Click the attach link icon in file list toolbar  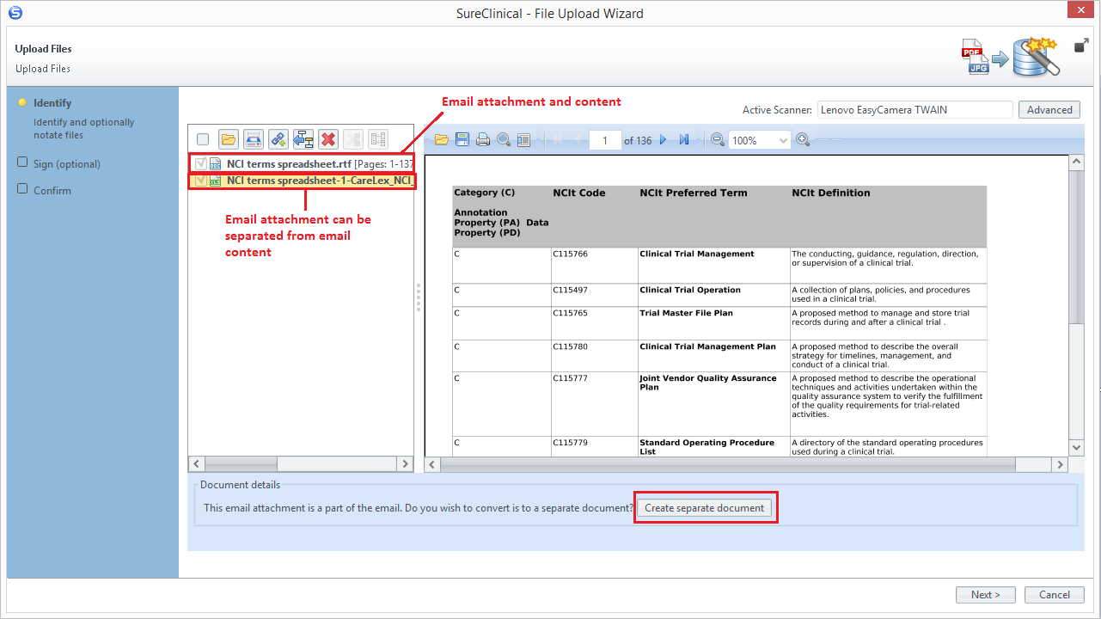click(x=278, y=139)
